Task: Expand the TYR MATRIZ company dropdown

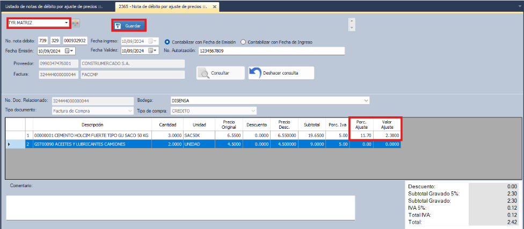Action: [66, 23]
